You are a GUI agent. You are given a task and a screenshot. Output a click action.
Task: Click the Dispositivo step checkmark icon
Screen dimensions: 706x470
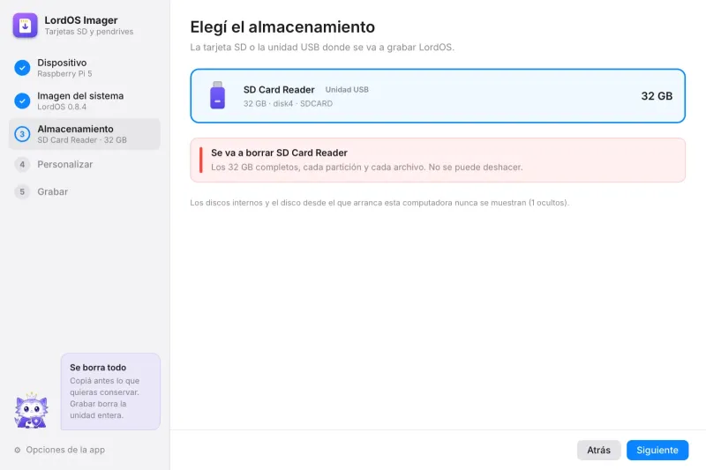click(22, 68)
